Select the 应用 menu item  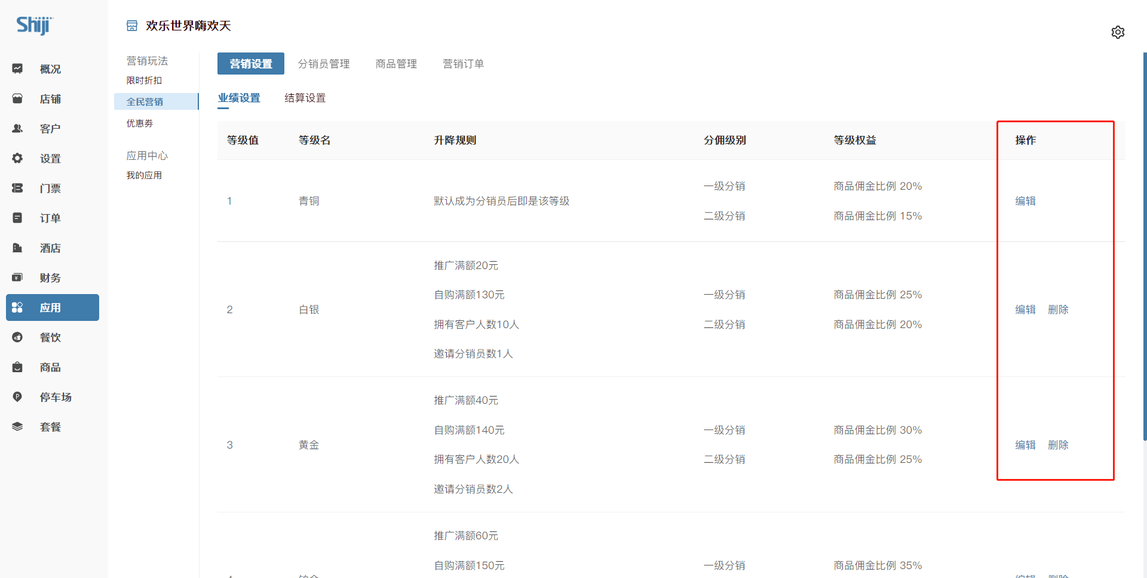coord(53,308)
